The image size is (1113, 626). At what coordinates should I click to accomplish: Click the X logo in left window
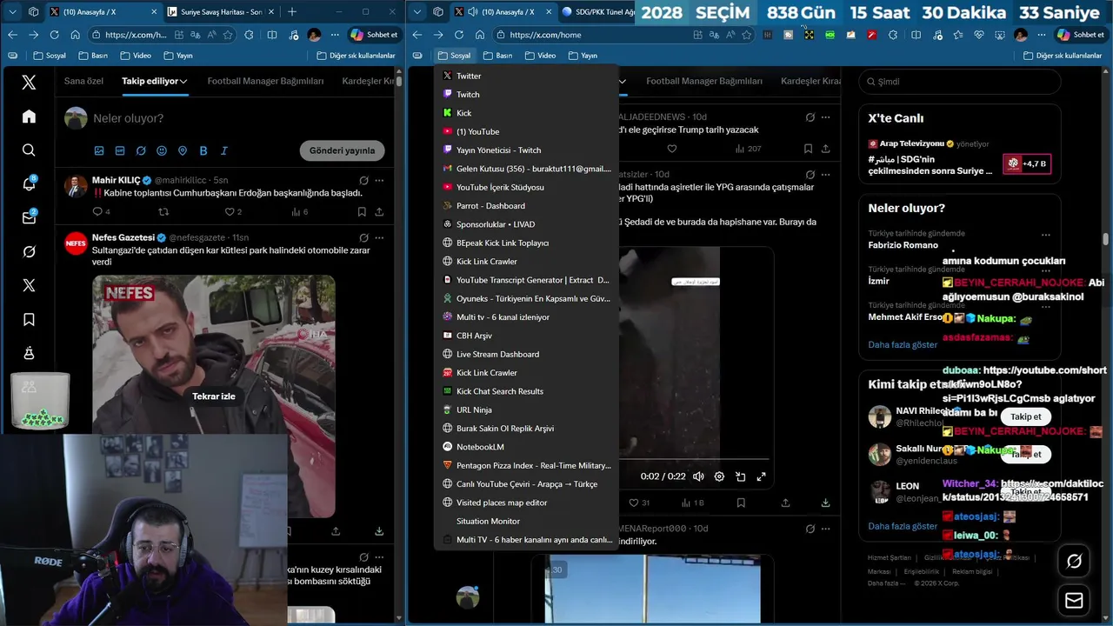tap(29, 82)
